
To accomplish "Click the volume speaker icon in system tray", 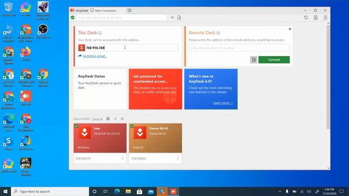I will click(309, 191).
